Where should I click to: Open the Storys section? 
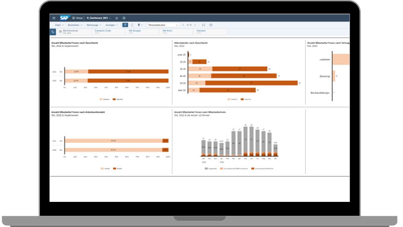click(78, 18)
